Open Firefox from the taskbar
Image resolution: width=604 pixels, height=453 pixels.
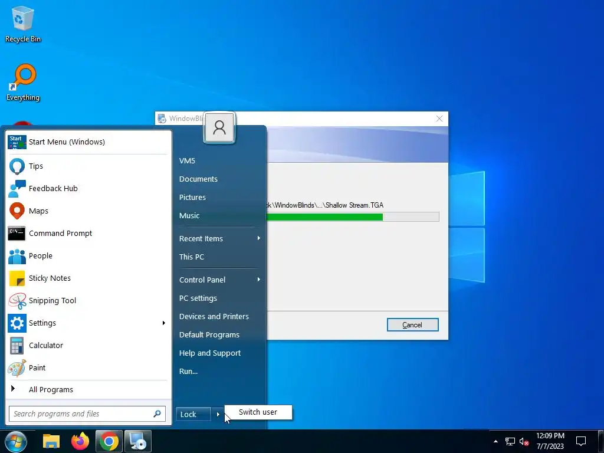[x=80, y=441]
